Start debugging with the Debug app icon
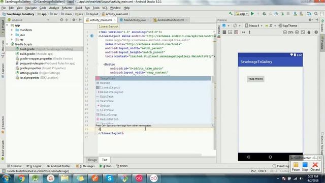Image resolution: width=325 pixels, height=183 pixels. (x=264, y=14)
